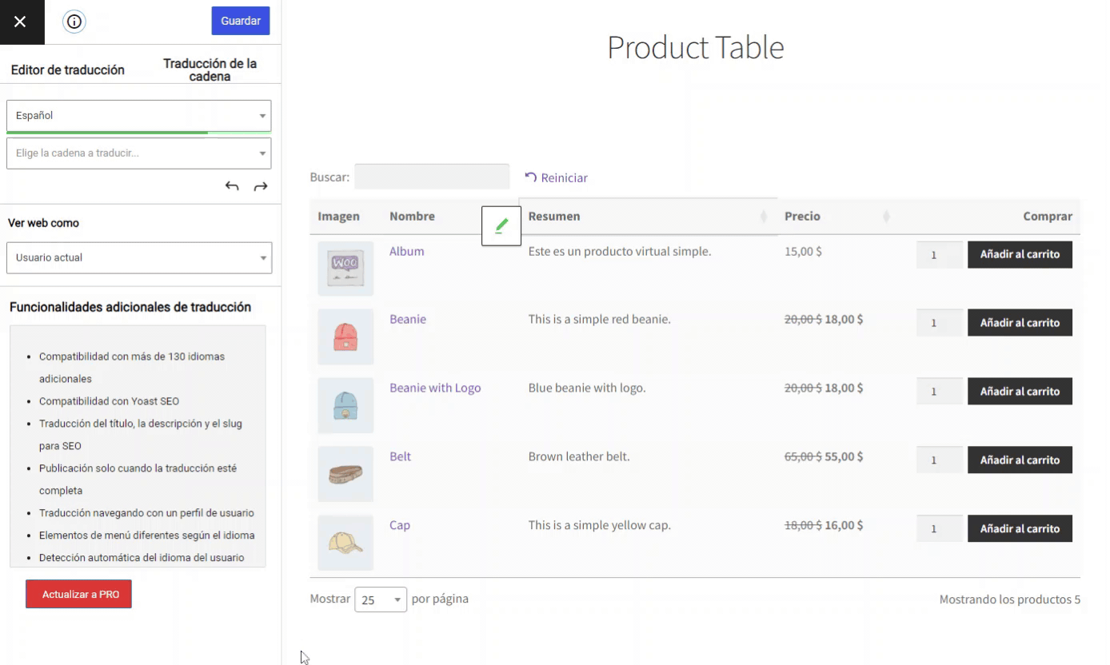Select the green pencil edit icon
Image resolution: width=1110 pixels, height=665 pixels.
(x=501, y=225)
